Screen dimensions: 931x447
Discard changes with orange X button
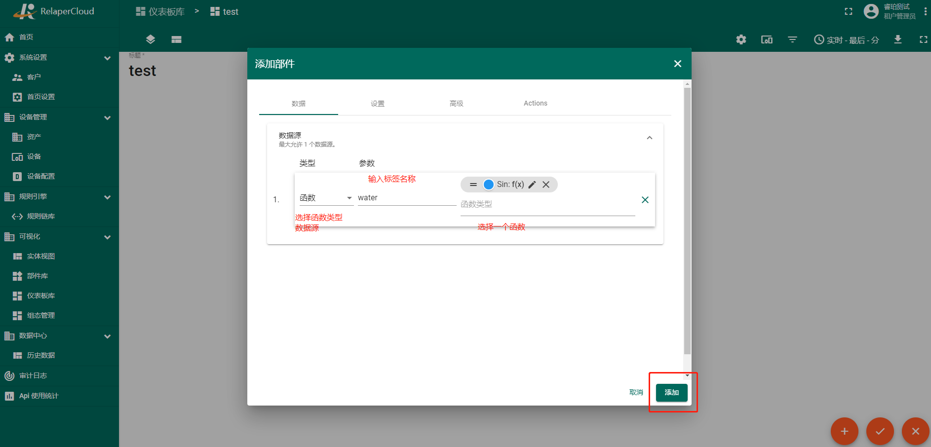(916, 431)
